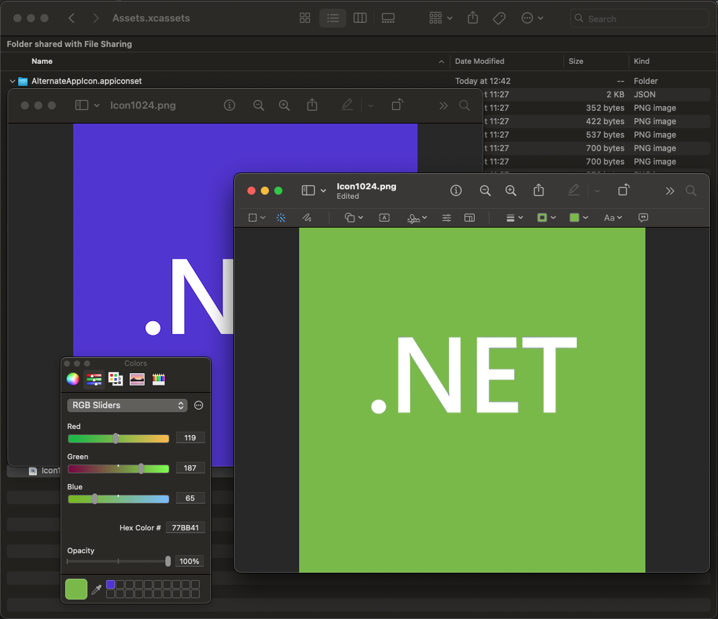Click the Red value field showing 119
Viewport: 718px width, 619px height.
coord(190,438)
